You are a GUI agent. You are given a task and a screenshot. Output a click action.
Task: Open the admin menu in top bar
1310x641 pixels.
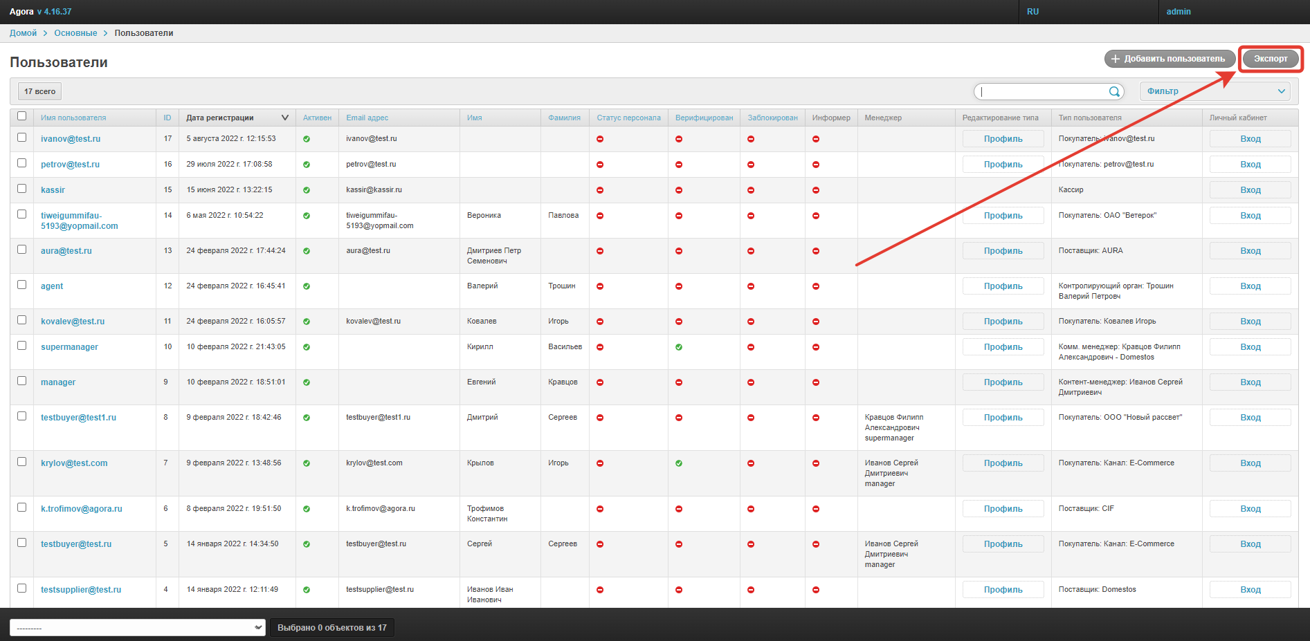1179,12
